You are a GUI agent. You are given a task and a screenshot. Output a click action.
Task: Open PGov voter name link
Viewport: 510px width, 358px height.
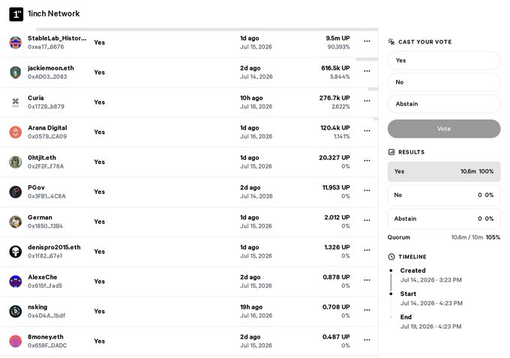36,188
